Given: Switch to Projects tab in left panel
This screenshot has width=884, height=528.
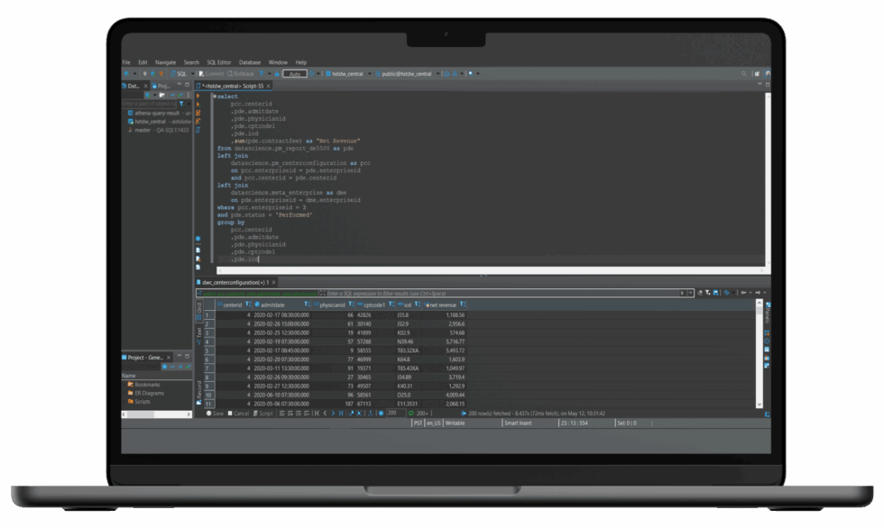Looking at the screenshot, I should [x=161, y=86].
